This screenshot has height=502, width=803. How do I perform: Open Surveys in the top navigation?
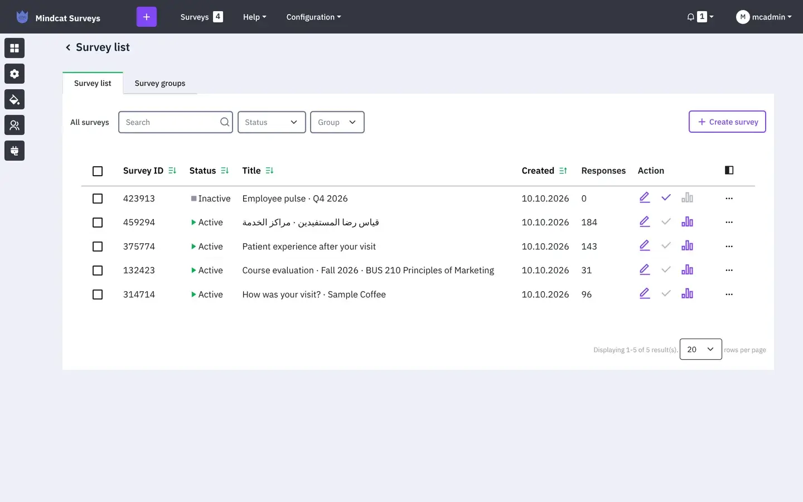(201, 17)
